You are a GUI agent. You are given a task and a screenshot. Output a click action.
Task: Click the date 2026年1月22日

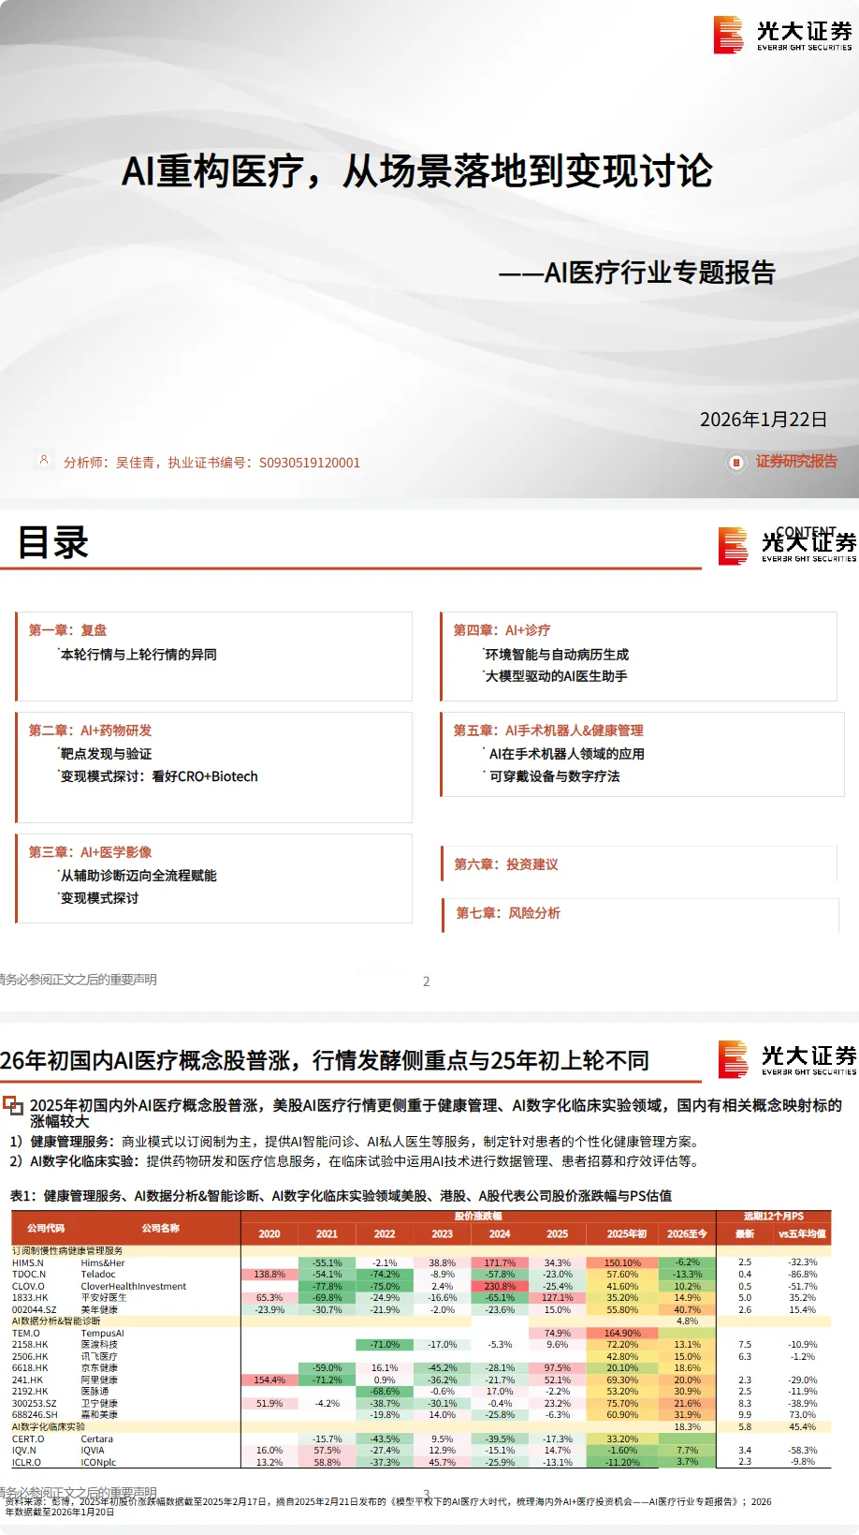[764, 420]
